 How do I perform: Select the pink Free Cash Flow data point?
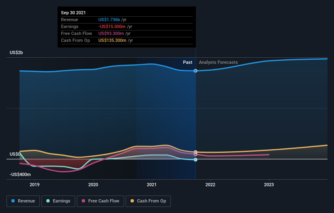tap(195, 154)
